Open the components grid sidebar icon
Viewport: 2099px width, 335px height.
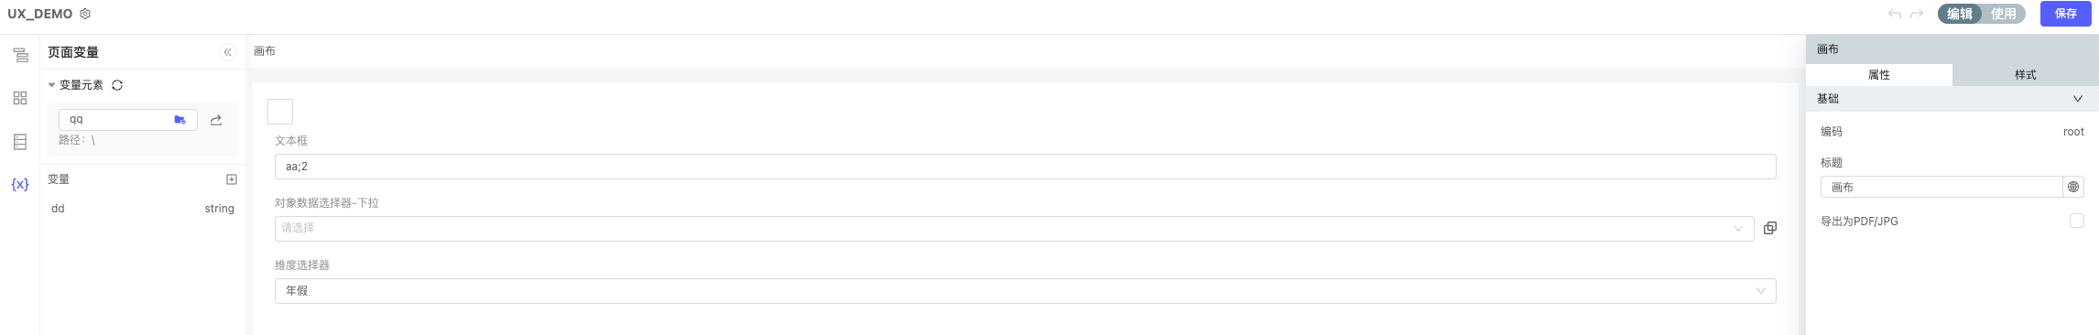tap(20, 98)
